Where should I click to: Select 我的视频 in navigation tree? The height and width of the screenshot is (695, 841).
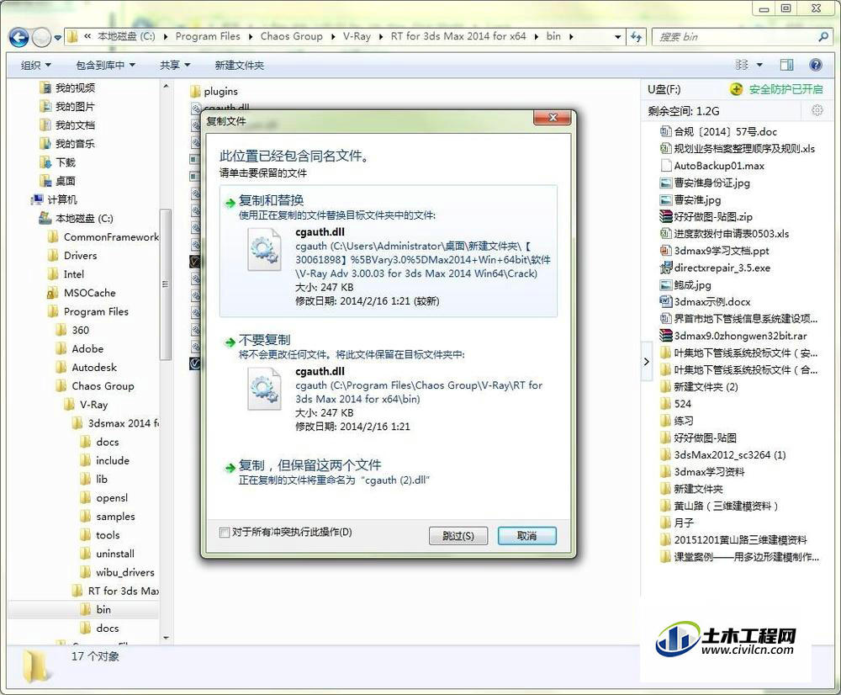click(75, 88)
